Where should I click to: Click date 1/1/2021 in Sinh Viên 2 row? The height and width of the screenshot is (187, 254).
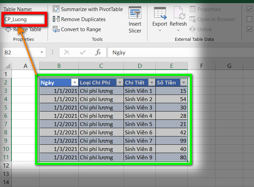[59, 99]
